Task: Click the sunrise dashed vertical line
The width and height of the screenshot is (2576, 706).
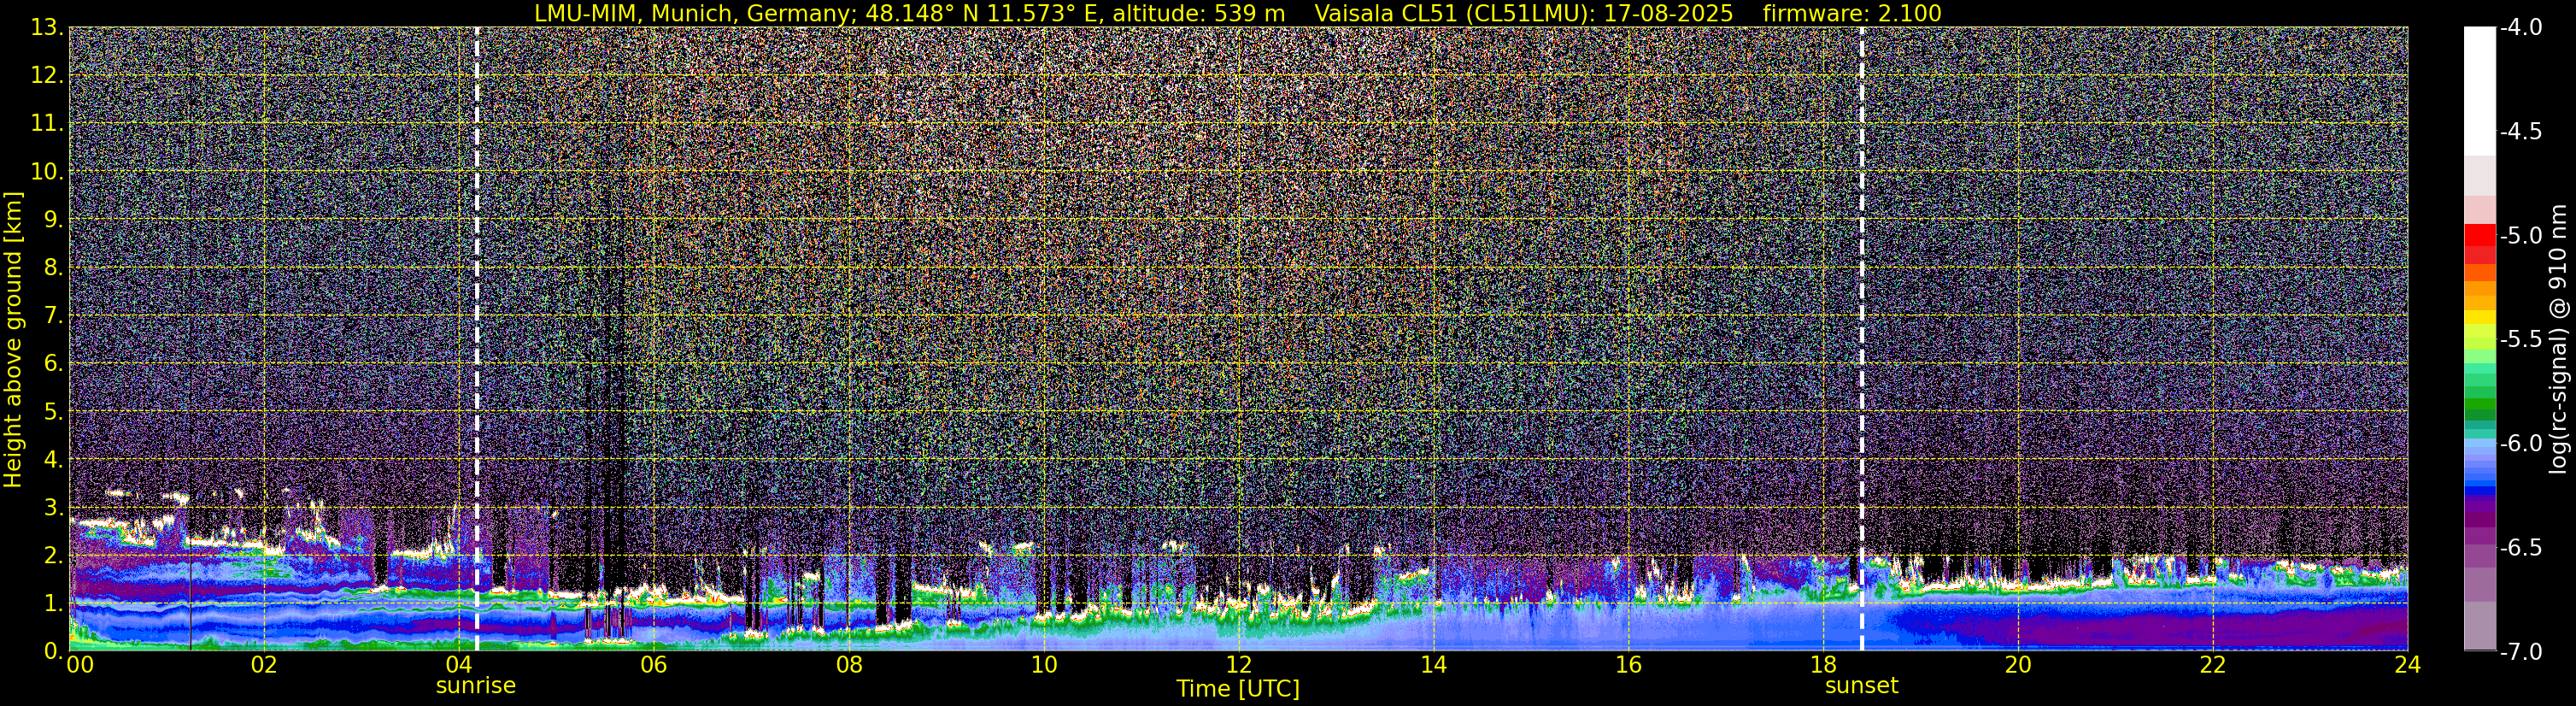Action: click(x=477, y=339)
